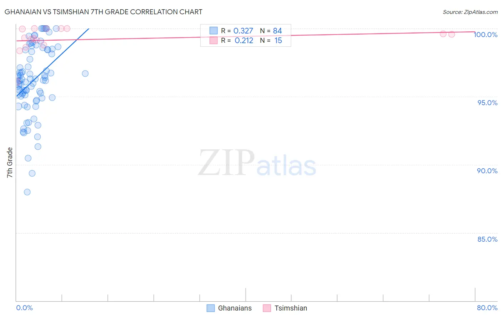Open the Source: ZipAtlas.com link

click(x=470, y=12)
